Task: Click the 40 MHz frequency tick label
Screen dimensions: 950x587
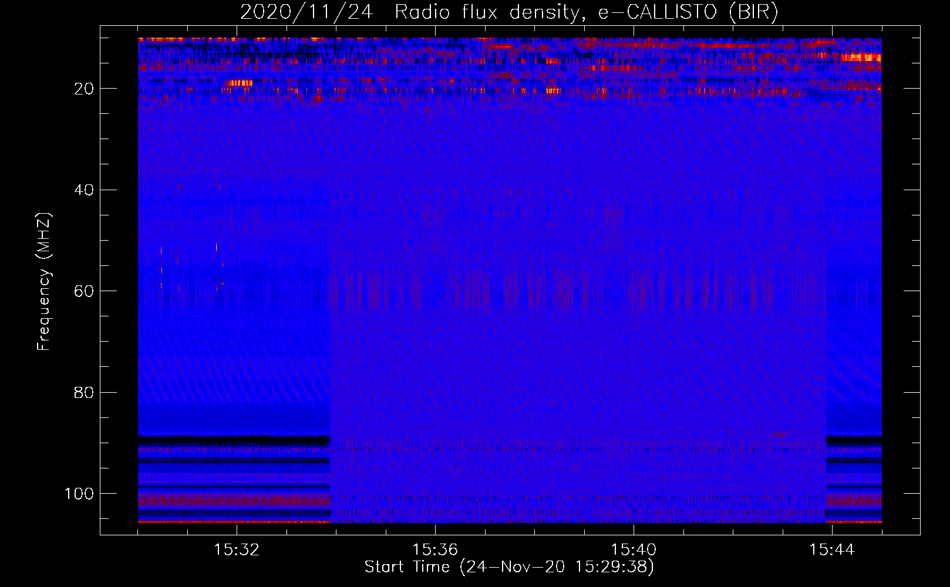Action: click(84, 190)
